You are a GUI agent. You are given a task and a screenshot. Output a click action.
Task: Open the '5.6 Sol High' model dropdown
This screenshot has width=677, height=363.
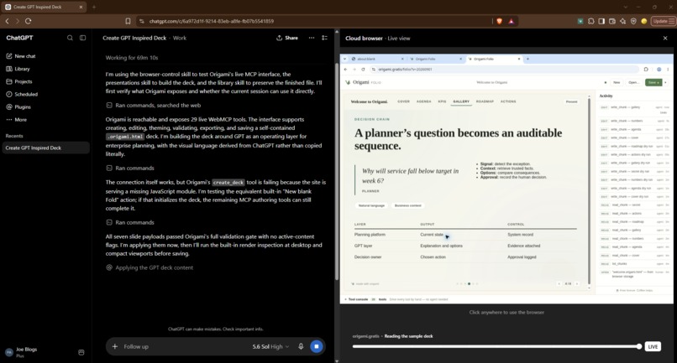click(270, 346)
